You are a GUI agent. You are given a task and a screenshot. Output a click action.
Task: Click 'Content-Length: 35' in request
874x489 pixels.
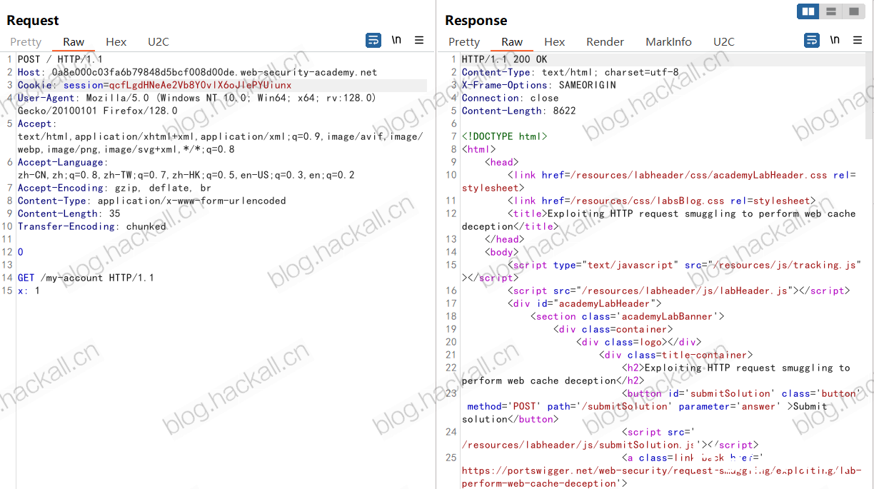(x=69, y=213)
